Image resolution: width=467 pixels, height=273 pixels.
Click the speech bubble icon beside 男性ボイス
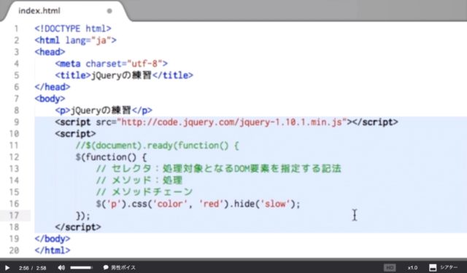pyautogui.click(x=106, y=268)
